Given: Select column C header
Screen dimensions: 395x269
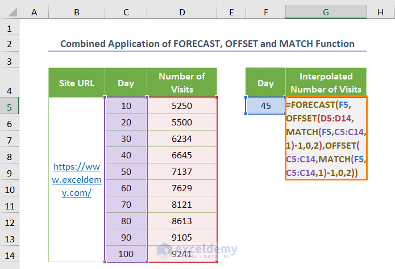Looking at the screenshot, I should 126,11.
